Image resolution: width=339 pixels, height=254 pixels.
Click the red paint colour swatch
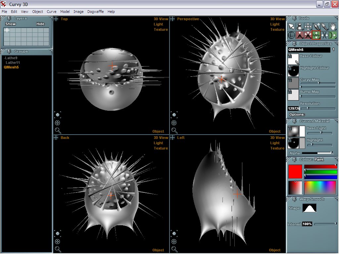295,172
